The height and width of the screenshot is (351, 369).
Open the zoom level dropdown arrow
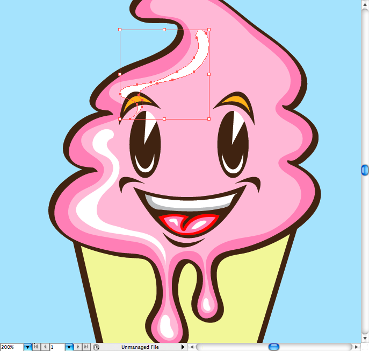[x=27, y=347]
